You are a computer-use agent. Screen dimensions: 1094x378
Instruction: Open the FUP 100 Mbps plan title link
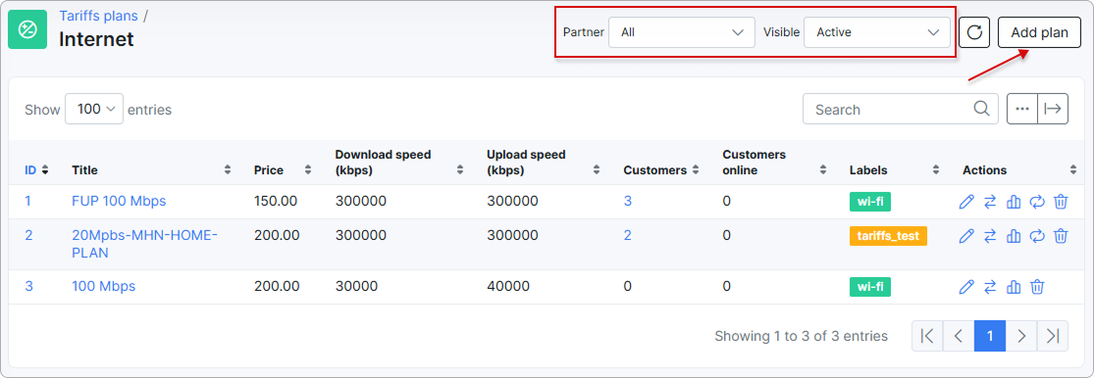[119, 201]
